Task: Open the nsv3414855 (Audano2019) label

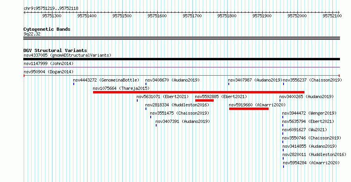Action: (x=310, y=146)
